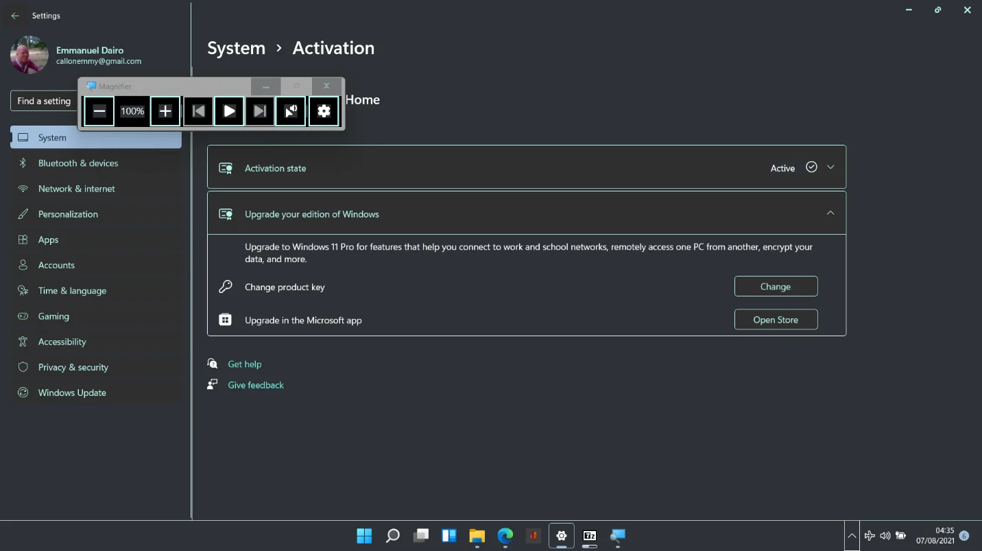Click volume icon in system tray
This screenshot has height=551, width=982.
coord(885,536)
